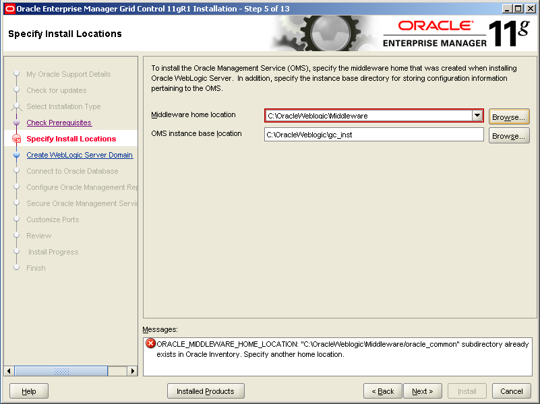Select the Specify Install Locations step
Image resolution: width=540 pixels, height=404 pixels.
71,139
